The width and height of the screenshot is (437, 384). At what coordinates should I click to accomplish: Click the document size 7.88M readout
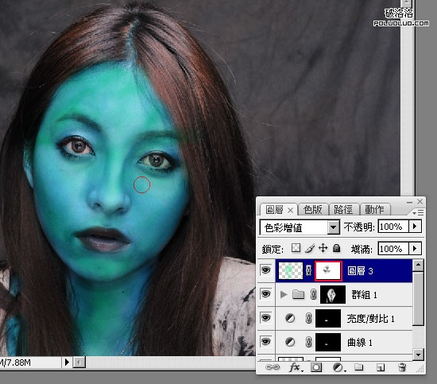[x=15, y=363]
